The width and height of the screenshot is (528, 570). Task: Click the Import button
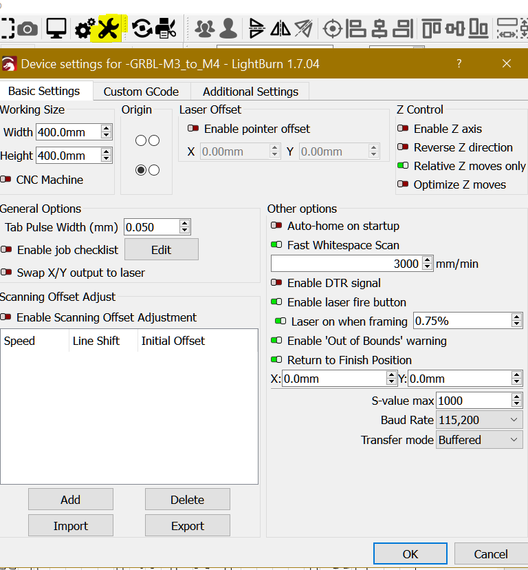(71, 525)
